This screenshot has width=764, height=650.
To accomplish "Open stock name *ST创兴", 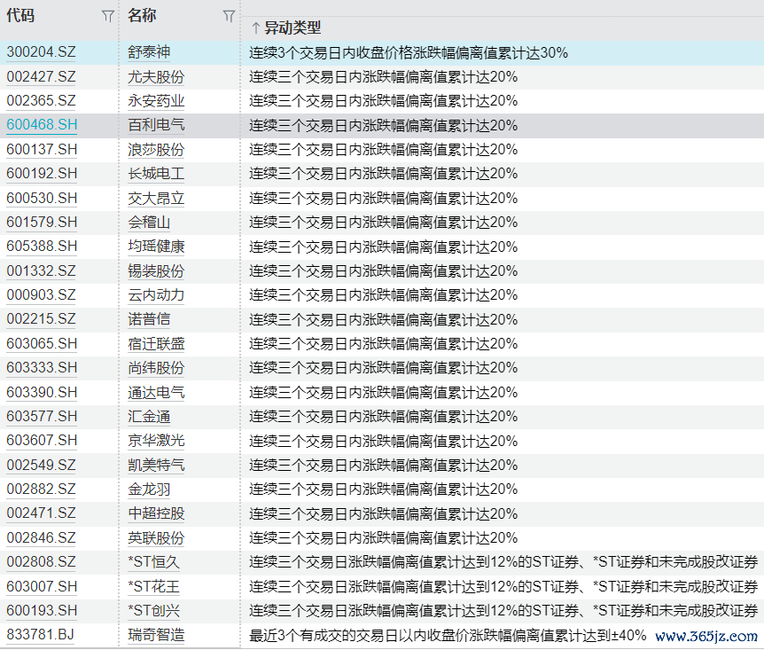I will point(153,610).
